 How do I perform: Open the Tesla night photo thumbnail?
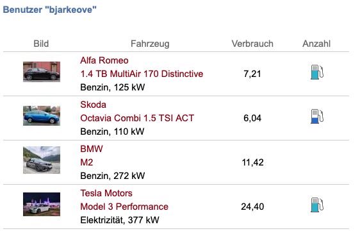[42, 204]
